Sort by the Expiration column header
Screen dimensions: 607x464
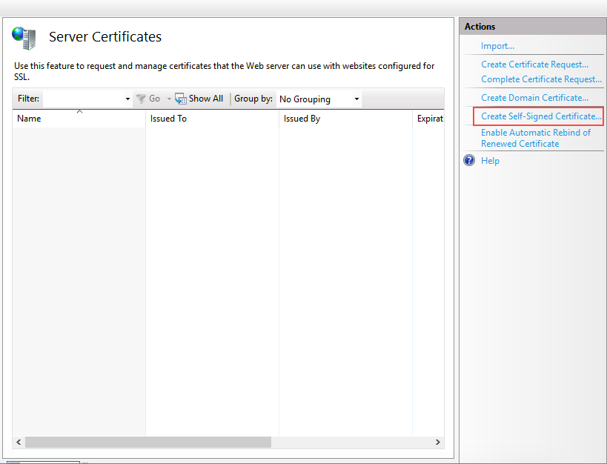[x=428, y=119]
